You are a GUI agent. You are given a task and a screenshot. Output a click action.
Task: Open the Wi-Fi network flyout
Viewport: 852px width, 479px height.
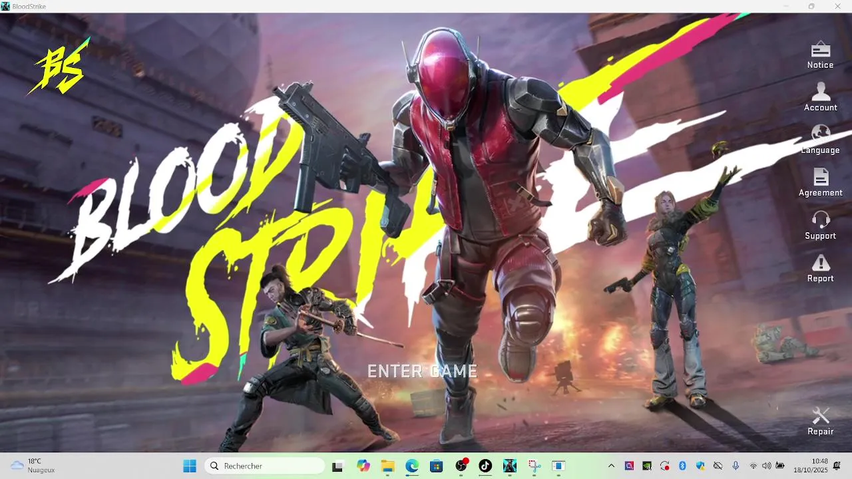tap(753, 466)
